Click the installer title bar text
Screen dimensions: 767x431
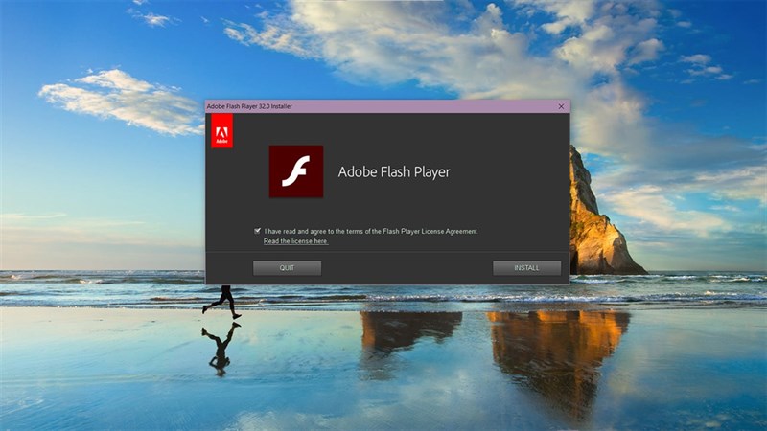click(249, 106)
